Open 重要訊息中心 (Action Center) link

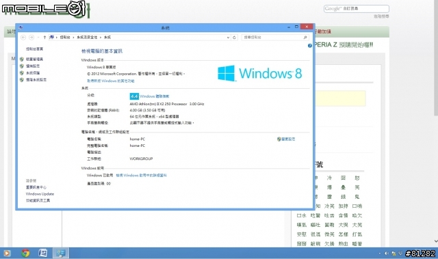36,187
